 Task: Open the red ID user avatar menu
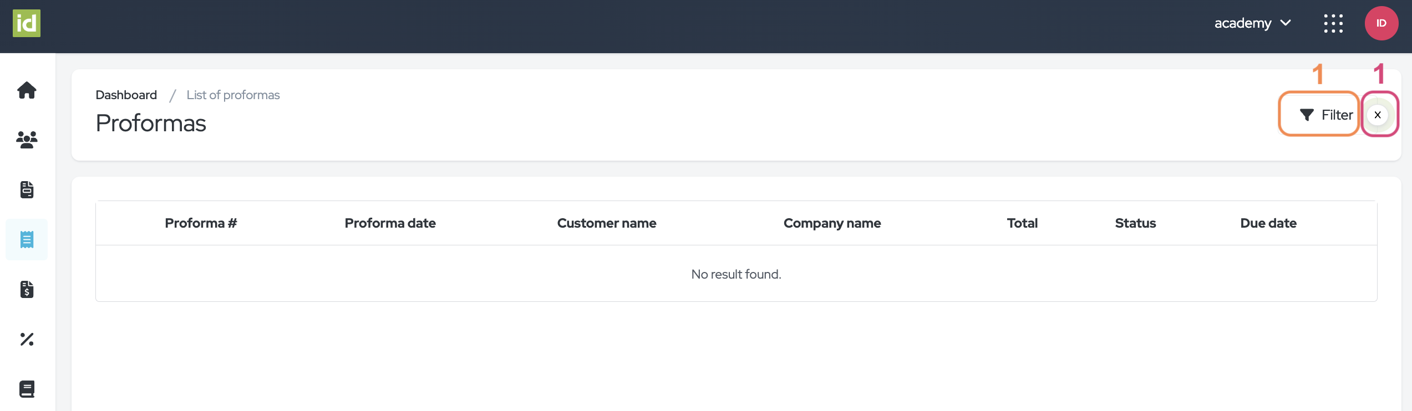(1381, 23)
